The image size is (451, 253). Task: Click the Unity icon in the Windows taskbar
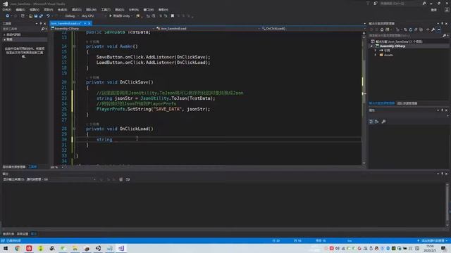click(x=98, y=248)
